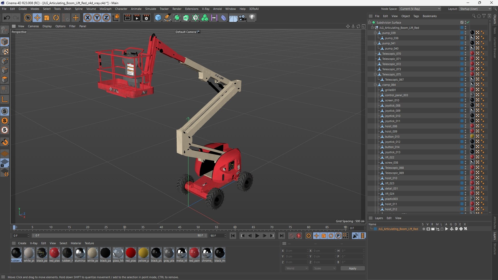The height and width of the screenshot is (280, 498).
Task: Click the Spline Pen tool icon
Action: 168,18
